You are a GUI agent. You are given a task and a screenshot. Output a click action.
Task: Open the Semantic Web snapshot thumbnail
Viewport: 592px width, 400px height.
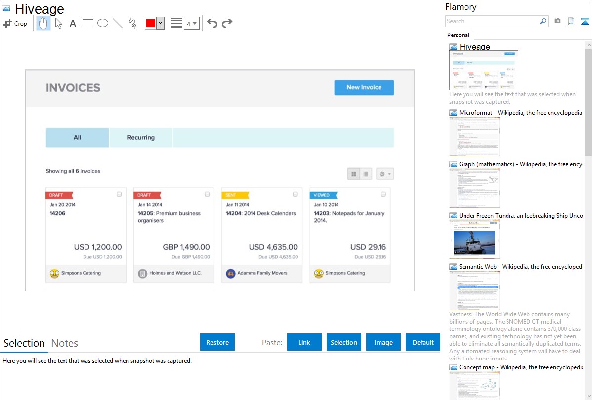(x=474, y=291)
